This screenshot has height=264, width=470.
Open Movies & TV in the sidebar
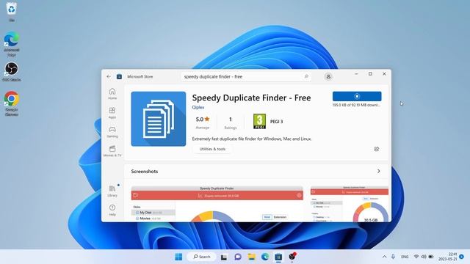[x=112, y=151]
